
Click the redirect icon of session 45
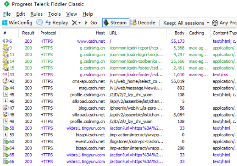click(x=6, y=94)
